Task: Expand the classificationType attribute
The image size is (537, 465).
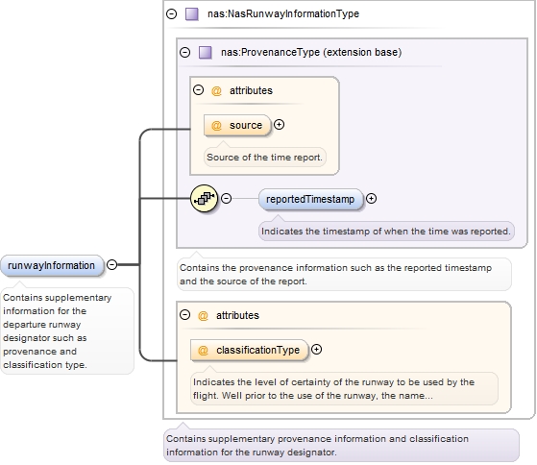Action: click(x=316, y=350)
